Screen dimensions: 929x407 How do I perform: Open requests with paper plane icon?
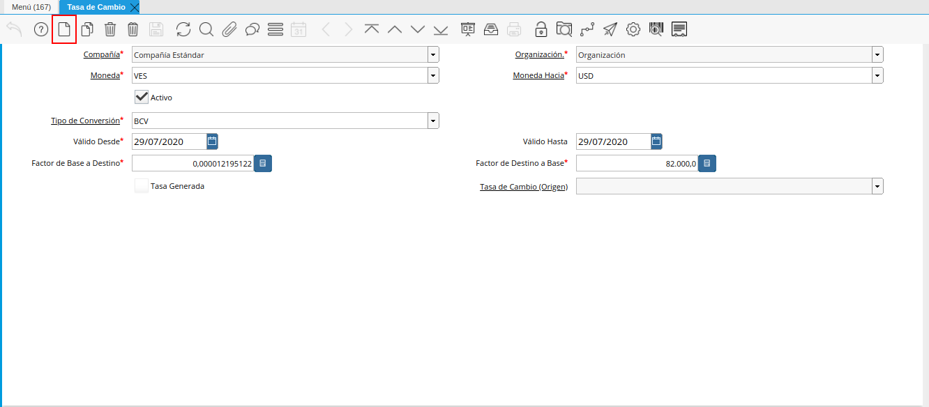point(610,29)
